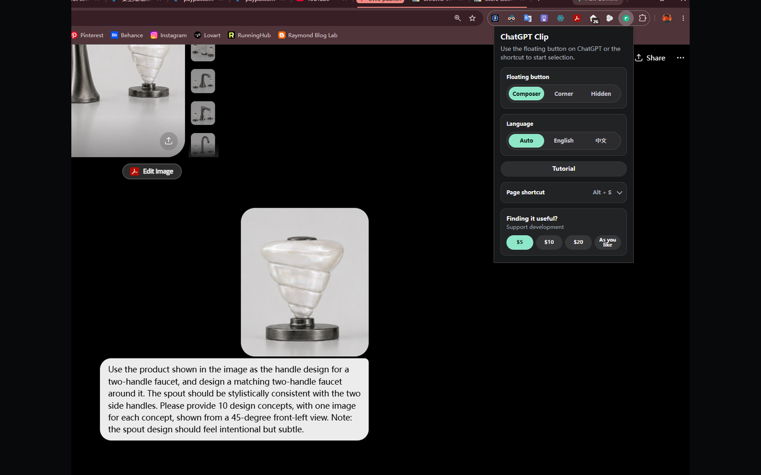Open the Chrome three-dot menu

pos(683,18)
